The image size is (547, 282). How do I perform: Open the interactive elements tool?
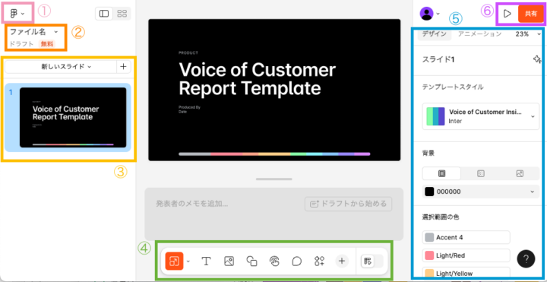click(274, 261)
